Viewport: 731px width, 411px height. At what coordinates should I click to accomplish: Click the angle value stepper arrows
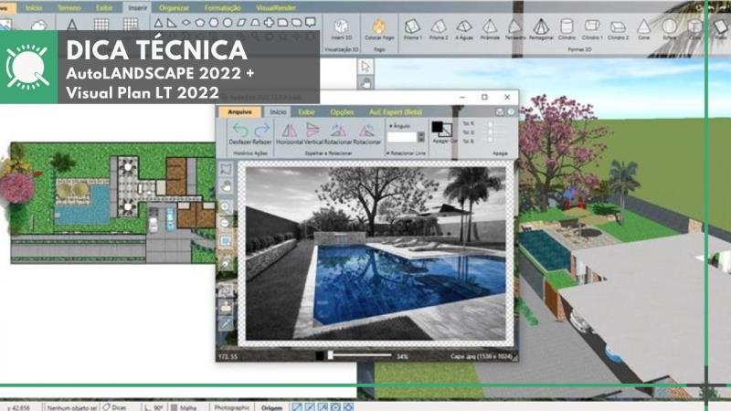pos(421,136)
